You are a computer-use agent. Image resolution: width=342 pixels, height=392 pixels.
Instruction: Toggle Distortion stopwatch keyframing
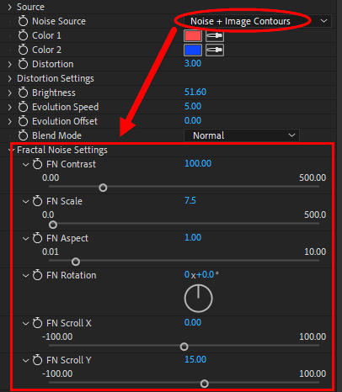click(23, 64)
